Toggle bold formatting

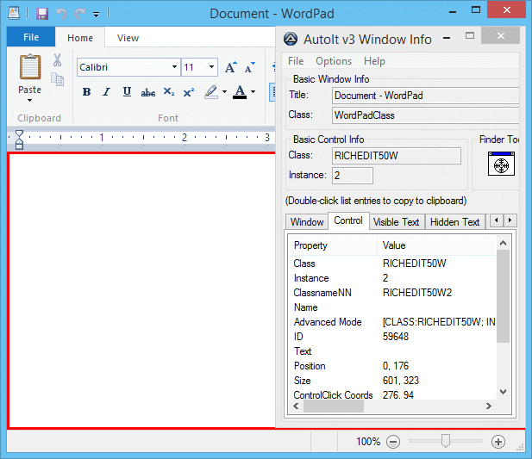point(86,92)
